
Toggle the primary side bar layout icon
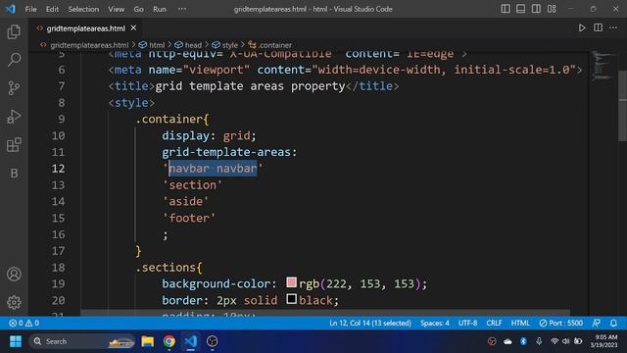(506, 9)
